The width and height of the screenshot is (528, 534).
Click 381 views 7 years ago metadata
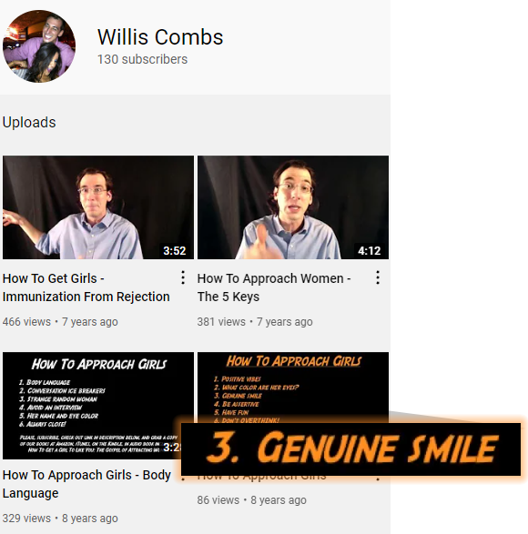[x=255, y=322]
